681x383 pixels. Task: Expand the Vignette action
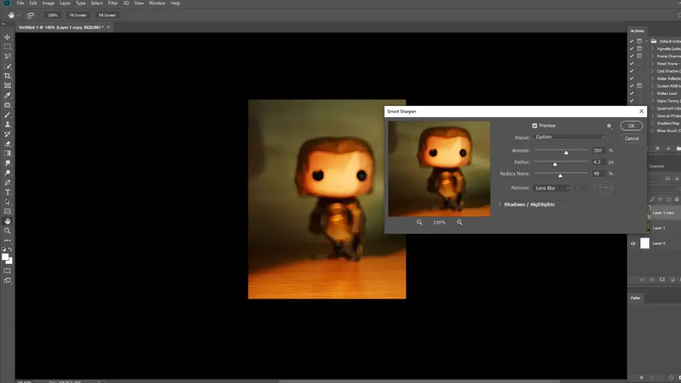tap(652, 49)
